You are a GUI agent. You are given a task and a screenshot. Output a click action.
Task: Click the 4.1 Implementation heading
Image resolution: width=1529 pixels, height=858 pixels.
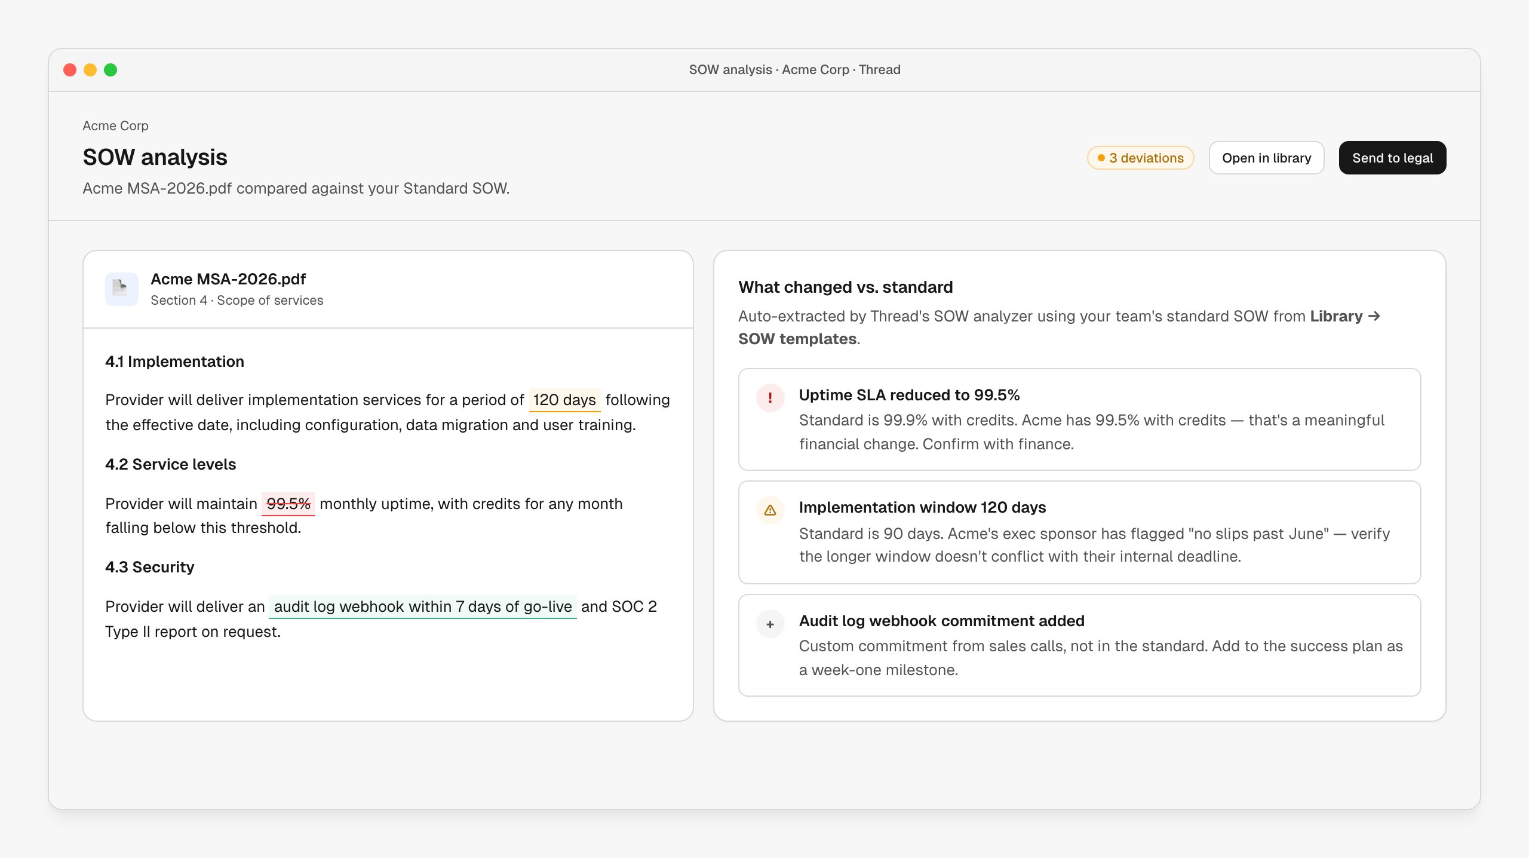pos(174,361)
